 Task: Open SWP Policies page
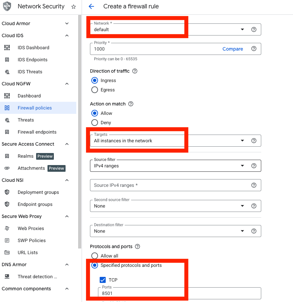(38, 240)
